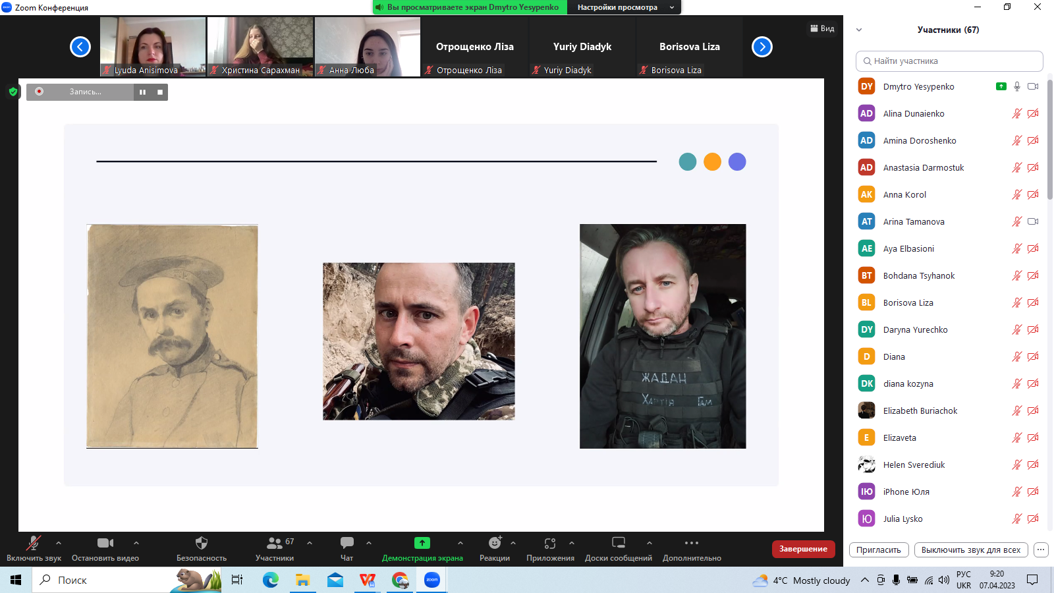Image resolution: width=1054 pixels, height=593 pixels.
Task: Expand audio options arrow next to microphone
Action: tap(59, 543)
